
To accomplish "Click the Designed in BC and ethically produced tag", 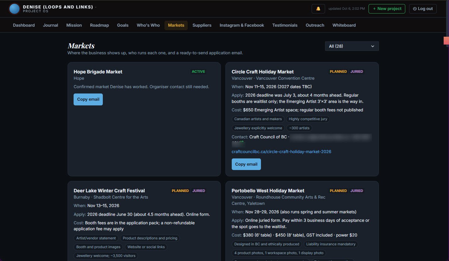I will 267,244.
